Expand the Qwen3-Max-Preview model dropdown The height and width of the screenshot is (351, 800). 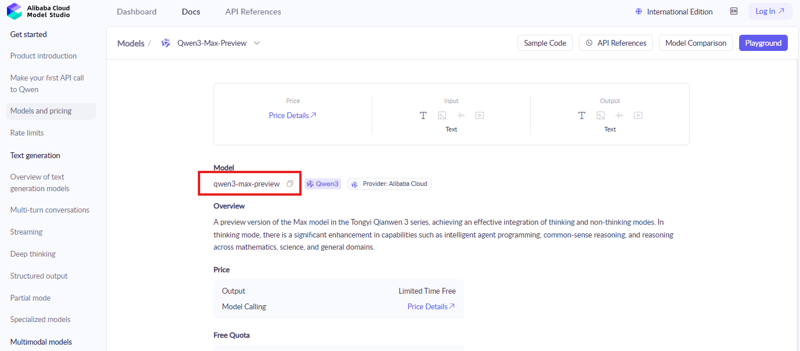click(257, 43)
